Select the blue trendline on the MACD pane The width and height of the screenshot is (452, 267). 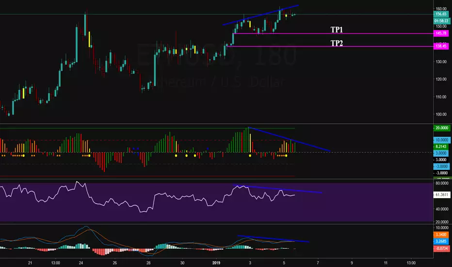click(273, 239)
